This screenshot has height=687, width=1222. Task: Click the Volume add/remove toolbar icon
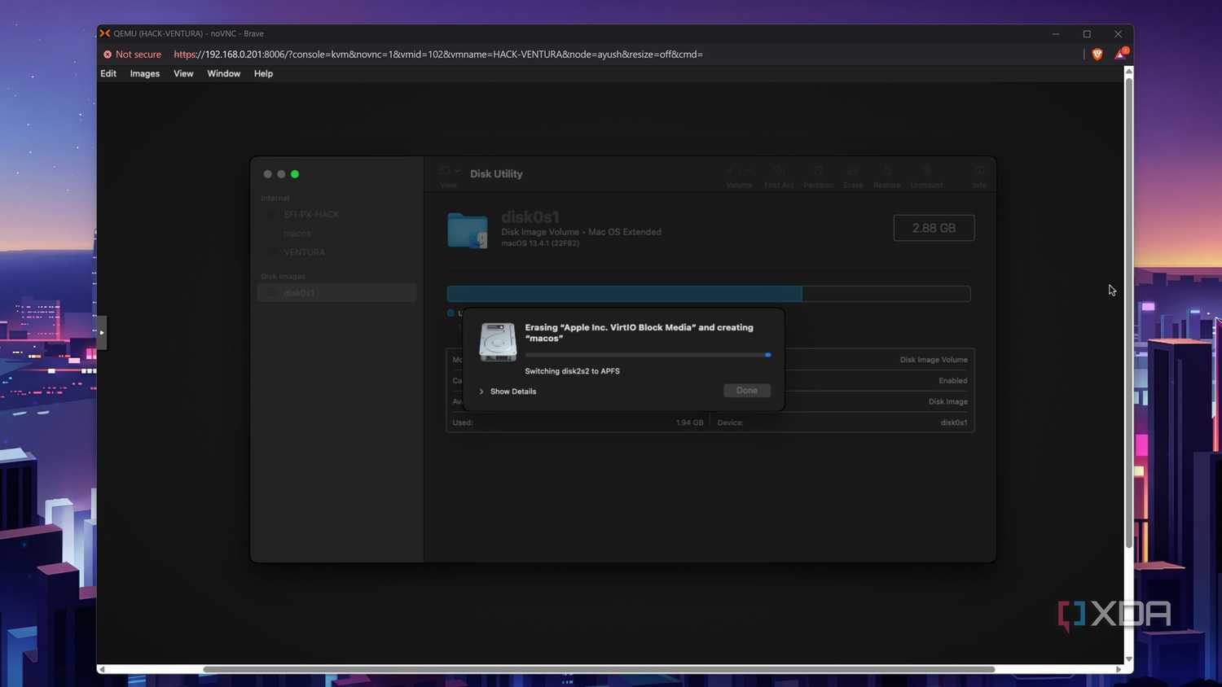740,171
